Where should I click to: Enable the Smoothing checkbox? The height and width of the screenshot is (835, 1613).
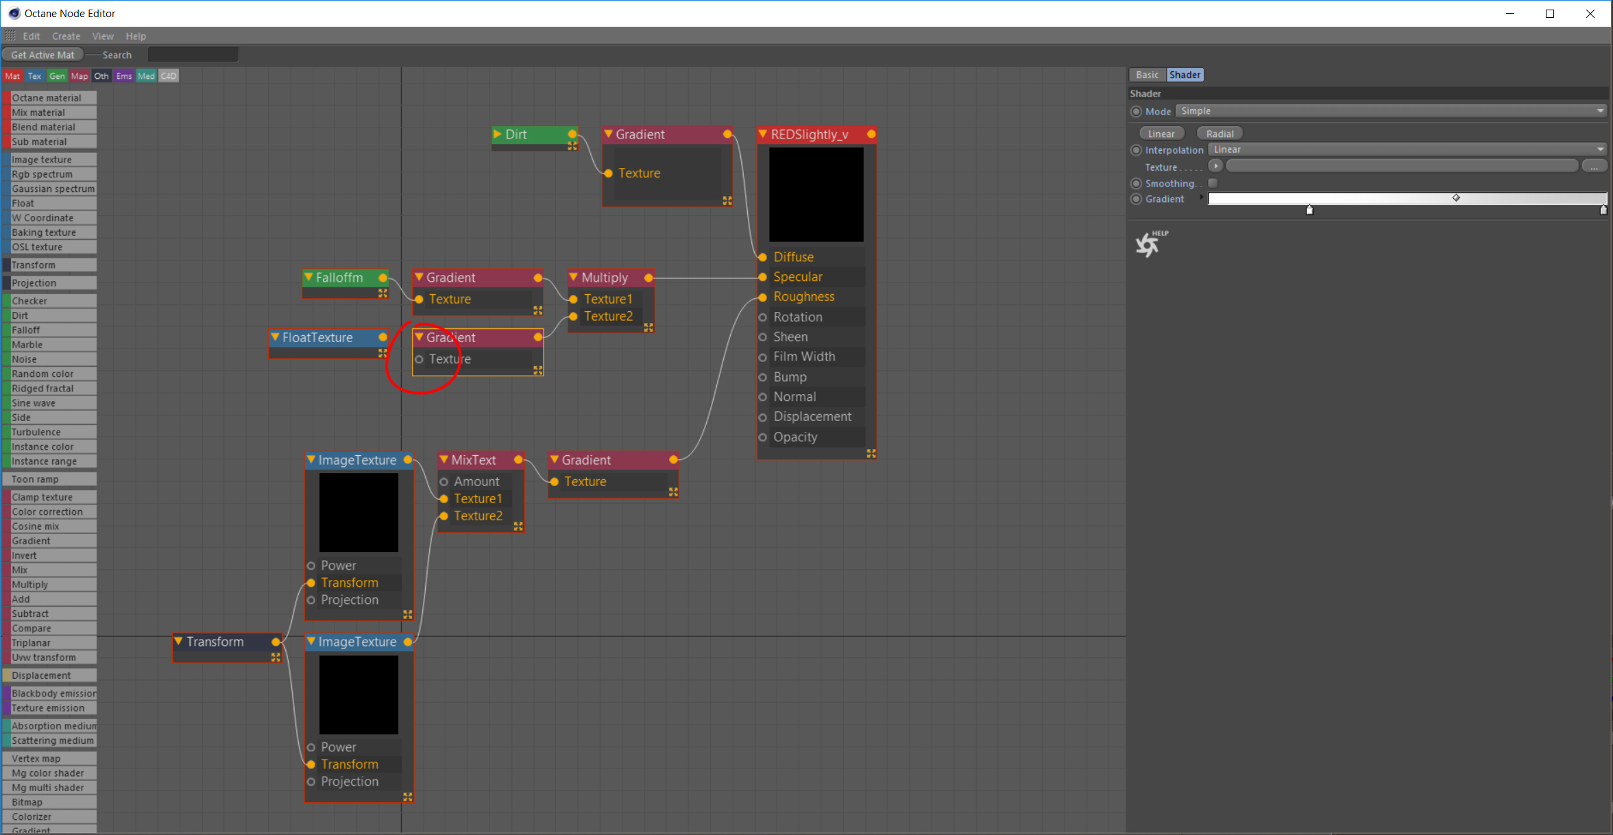click(x=1213, y=183)
